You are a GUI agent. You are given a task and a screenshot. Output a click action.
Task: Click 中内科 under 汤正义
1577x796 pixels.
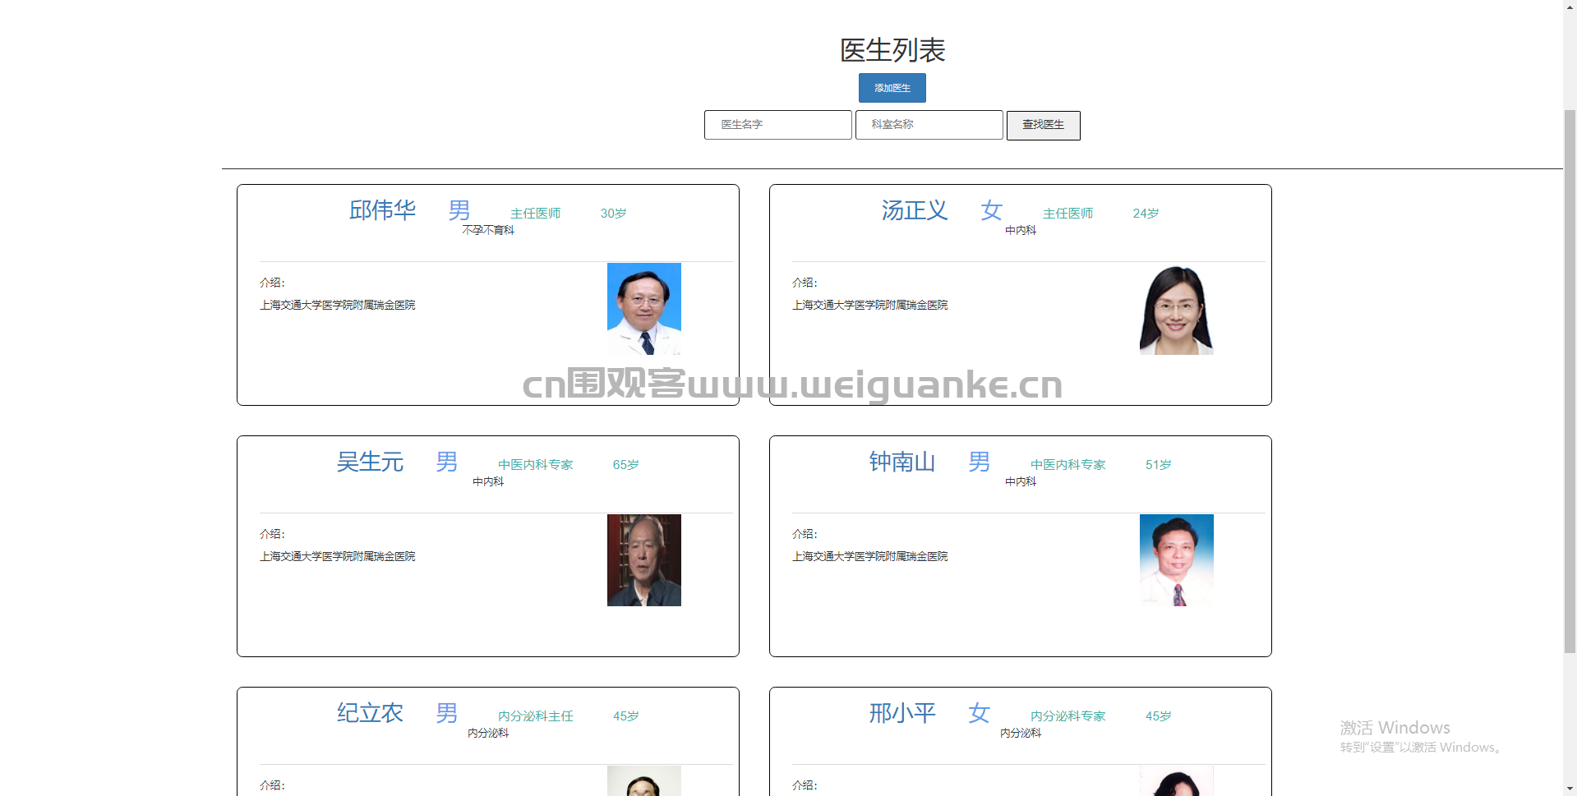click(1021, 230)
